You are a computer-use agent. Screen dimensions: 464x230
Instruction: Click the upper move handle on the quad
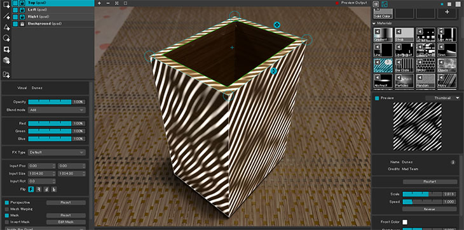[277, 25]
